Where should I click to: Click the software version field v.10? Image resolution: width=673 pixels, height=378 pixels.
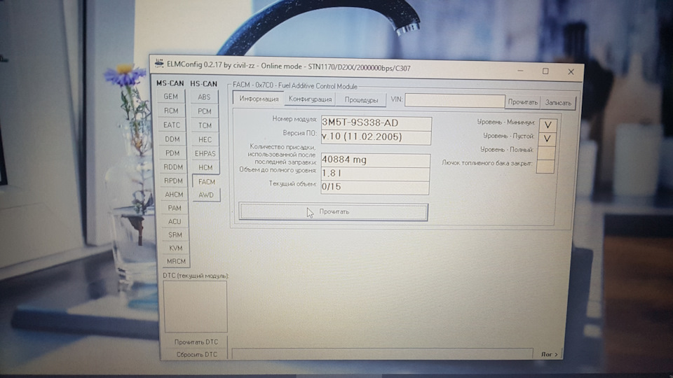coord(376,137)
